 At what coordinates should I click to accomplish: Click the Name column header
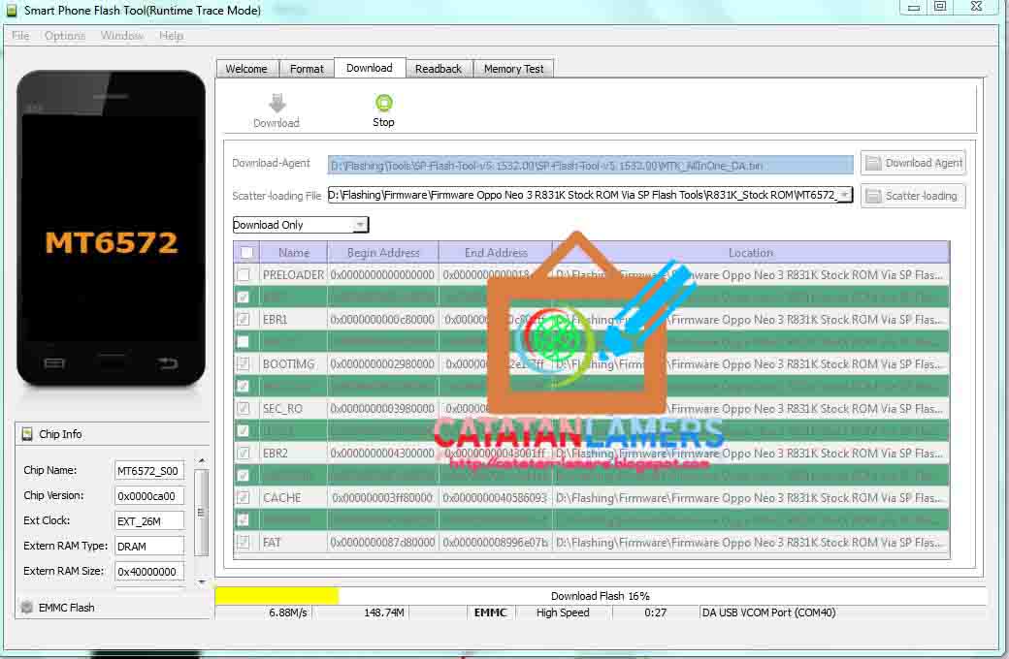click(x=293, y=253)
